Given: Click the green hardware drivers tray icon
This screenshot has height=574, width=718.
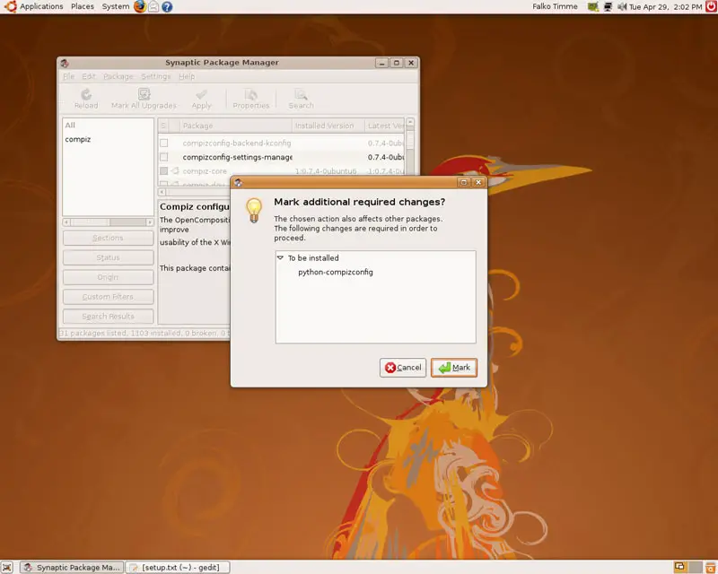Looking at the screenshot, I should coord(593,7).
